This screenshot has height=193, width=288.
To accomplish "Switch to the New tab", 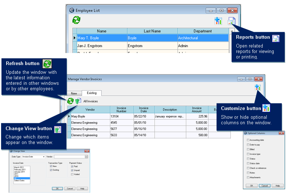I will point(74,93).
